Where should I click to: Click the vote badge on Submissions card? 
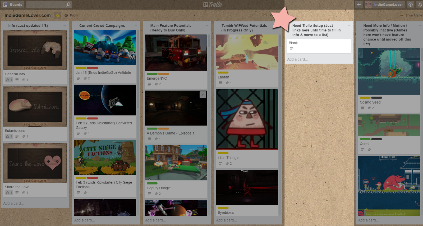point(9,136)
